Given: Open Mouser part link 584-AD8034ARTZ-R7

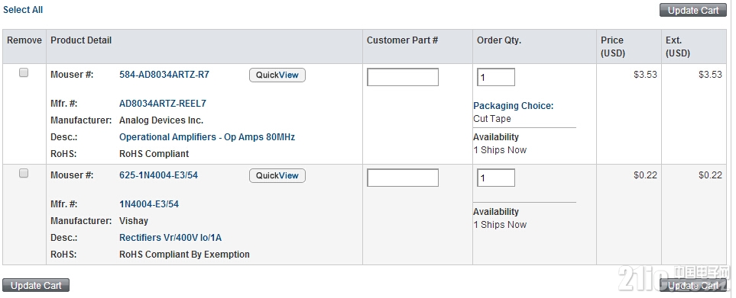Looking at the screenshot, I should 164,75.
